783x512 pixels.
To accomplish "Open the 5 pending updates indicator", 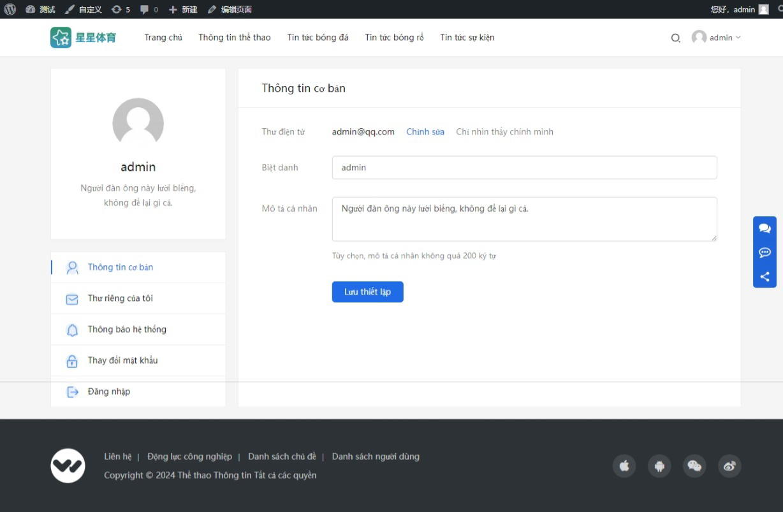I will click(x=121, y=9).
